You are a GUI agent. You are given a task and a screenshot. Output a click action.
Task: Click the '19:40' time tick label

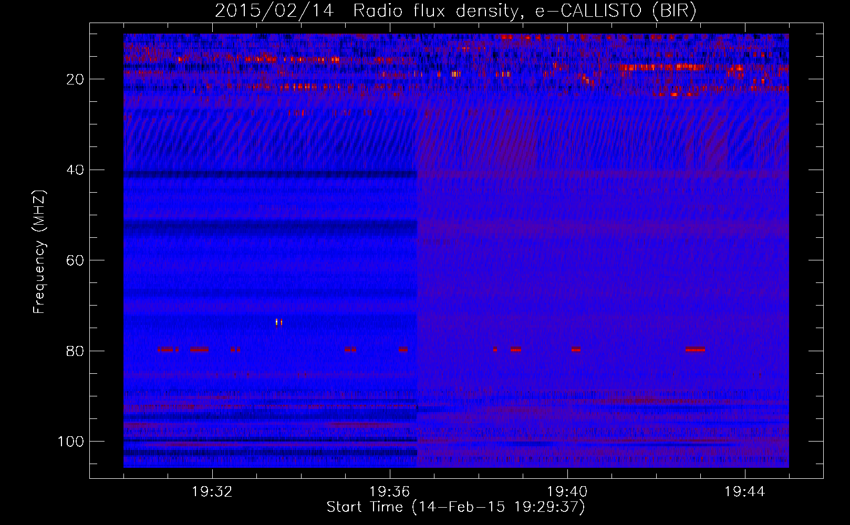[567, 492]
